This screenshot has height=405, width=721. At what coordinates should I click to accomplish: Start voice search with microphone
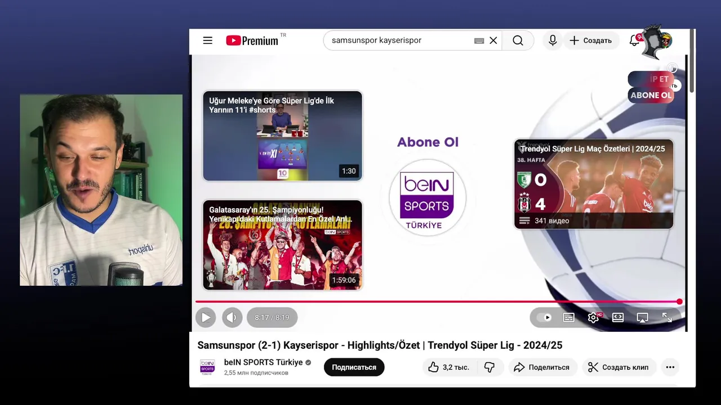[553, 40]
